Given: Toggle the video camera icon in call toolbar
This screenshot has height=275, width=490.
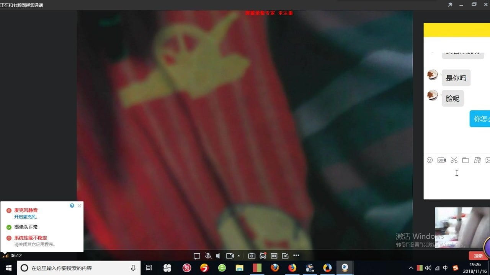Looking at the screenshot, I should click(x=230, y=256).
